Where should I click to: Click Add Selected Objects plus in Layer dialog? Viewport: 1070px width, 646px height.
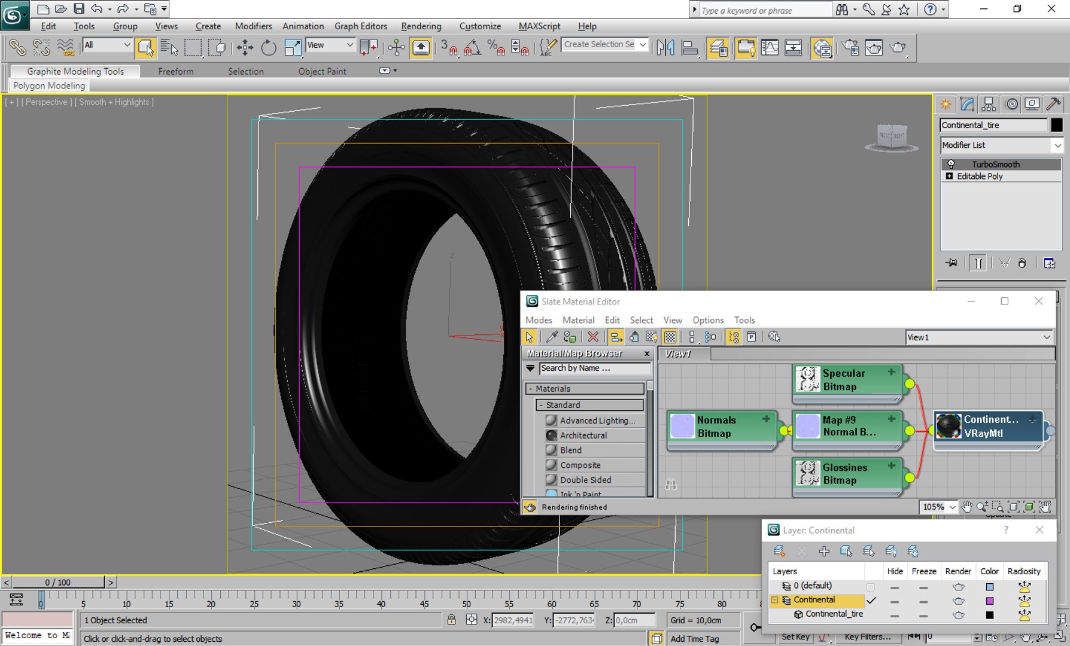[824, 551]
